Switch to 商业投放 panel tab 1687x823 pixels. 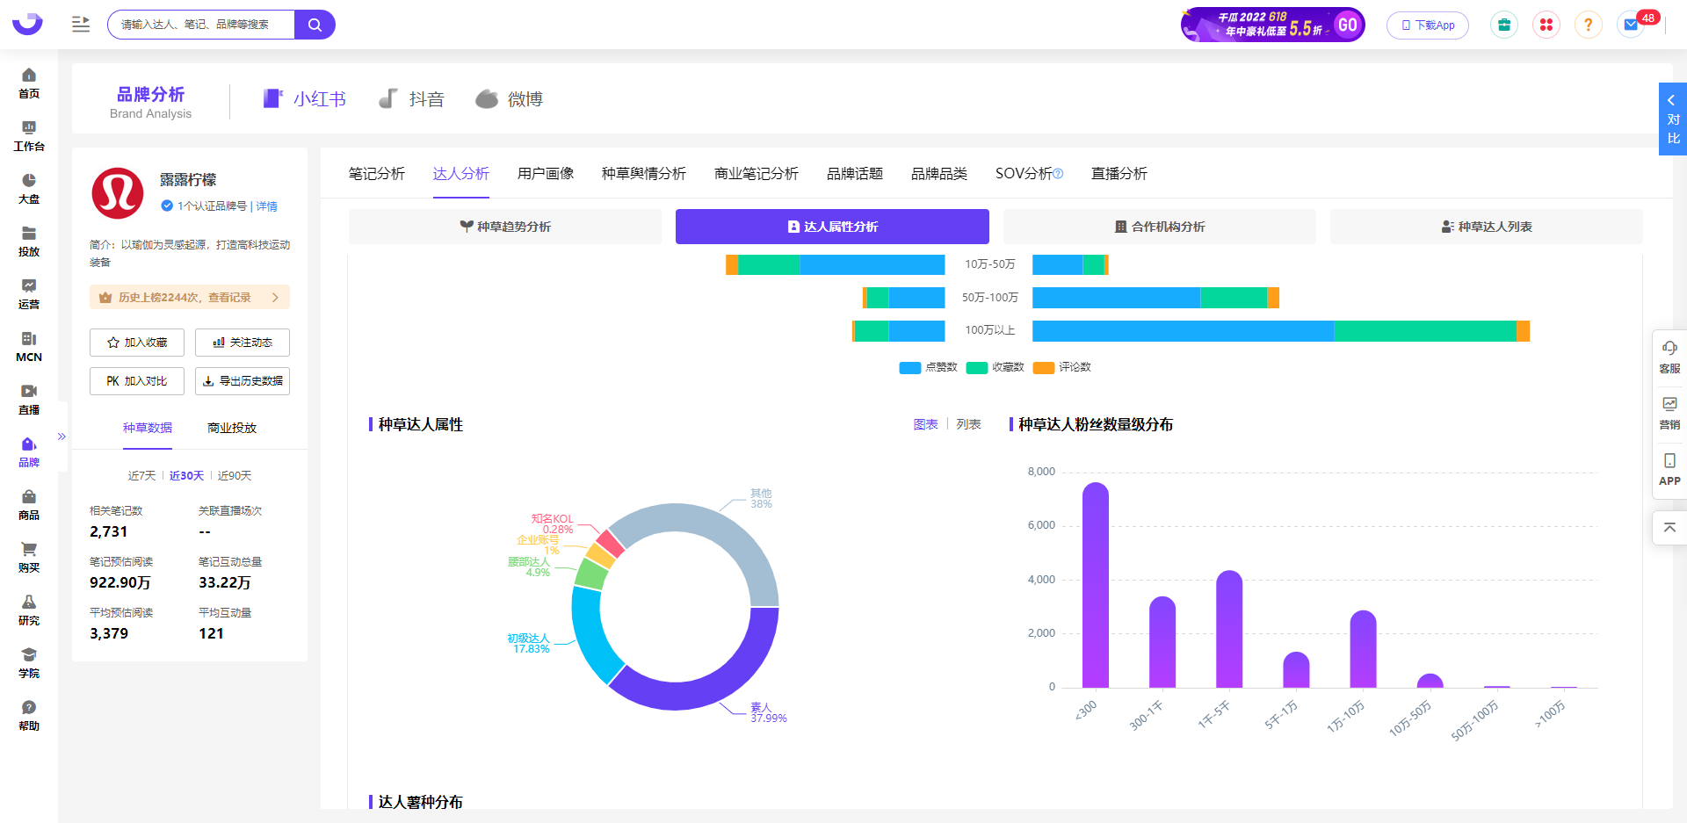tap(232, 428)
